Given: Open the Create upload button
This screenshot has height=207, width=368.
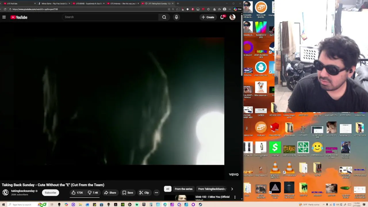Looking at the screenshot, I should tap(208, 17).
